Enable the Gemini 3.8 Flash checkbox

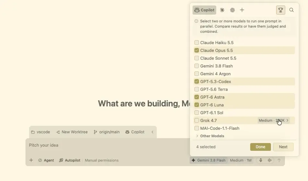point(197,66)
